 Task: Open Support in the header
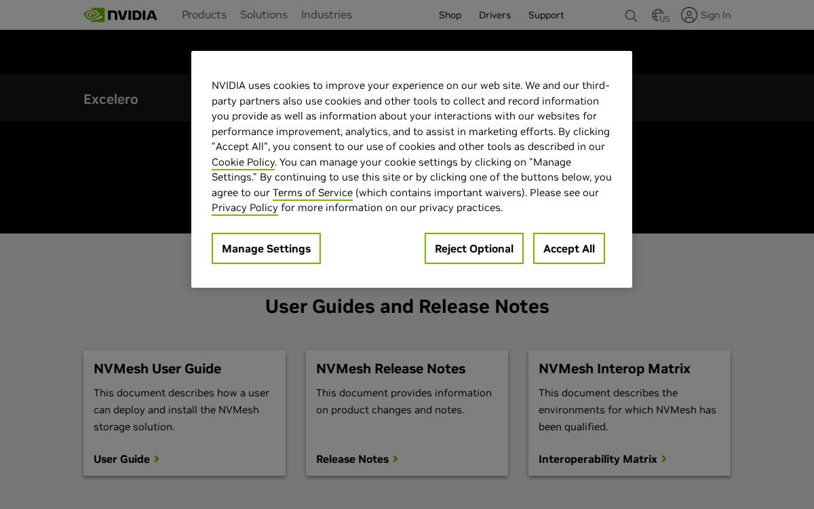pos(546,15)
